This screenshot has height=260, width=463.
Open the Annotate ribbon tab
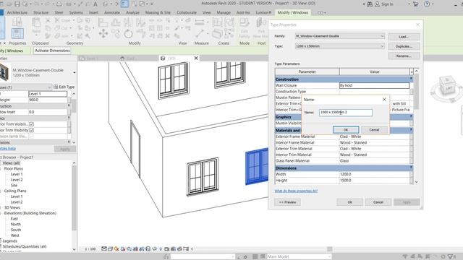pyautogui.click(x=112, y=13)
